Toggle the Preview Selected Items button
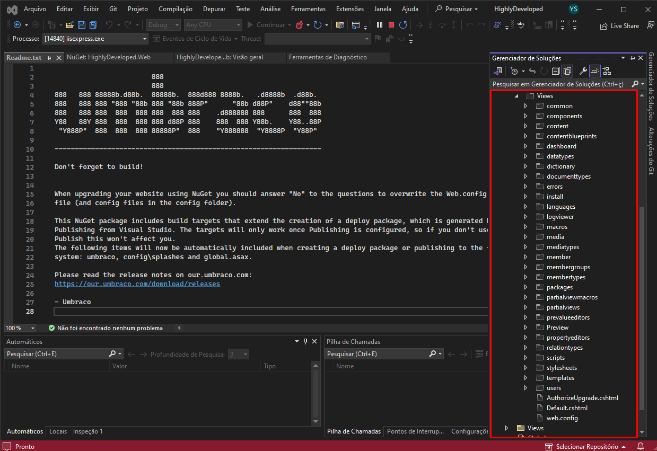This screenshot has height=451, width=657. pos(594,71)
